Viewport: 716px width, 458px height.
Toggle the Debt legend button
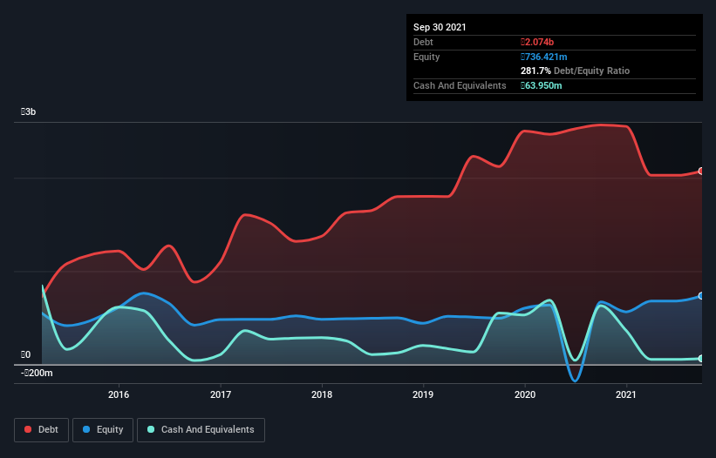pos(42,430)
